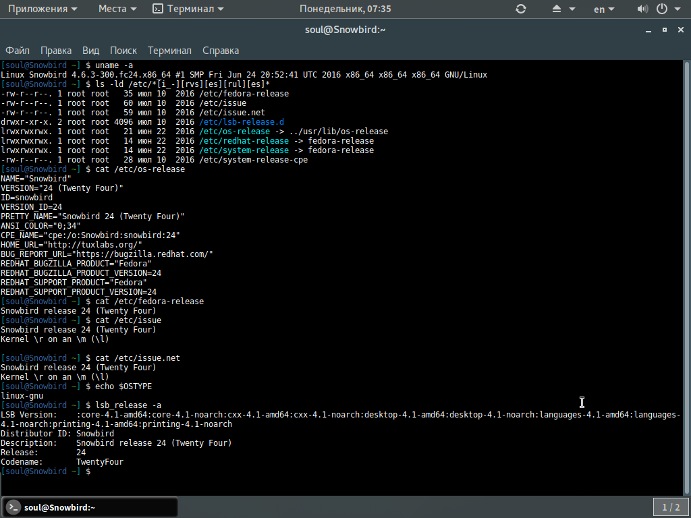Image resolution: width=691 pixels, height=518 pixels.
Task: Click the /etc/fedora-release file name in listing
Action: point(244,94)
